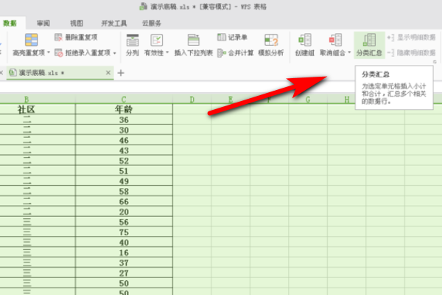This screenshot has height=295, width=442.
Task: Select cell with age 16
Action: pos(124,252)
